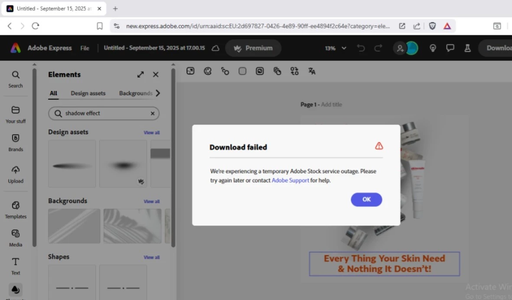This screenshot has width=512, height=300.
Task: Click the lightbulb tips icon
Action: [x=433, y=48]
